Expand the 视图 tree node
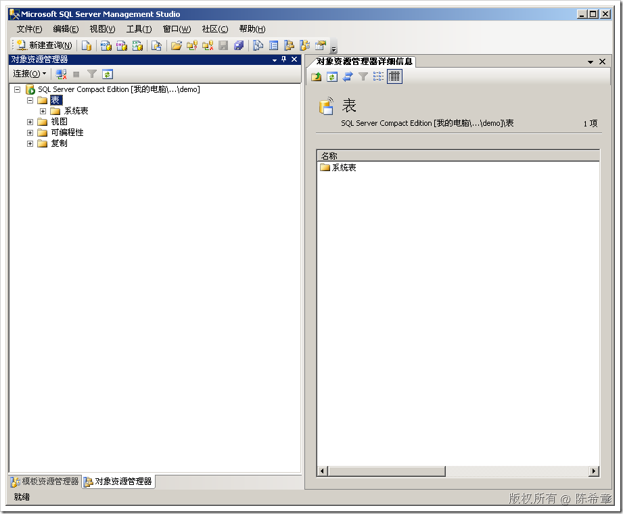Image resolution: width=623 pixels, height=514 pixels. tap(30, 122)
